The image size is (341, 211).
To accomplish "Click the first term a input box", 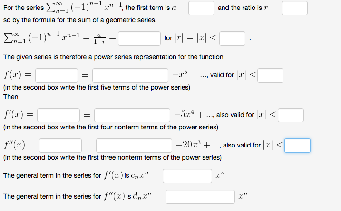I will (x=201, y=8).
